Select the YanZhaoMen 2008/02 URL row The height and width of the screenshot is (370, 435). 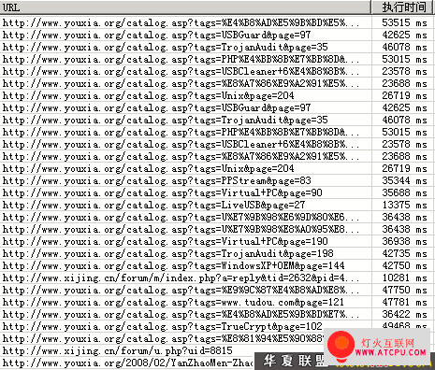pos(127,363)
